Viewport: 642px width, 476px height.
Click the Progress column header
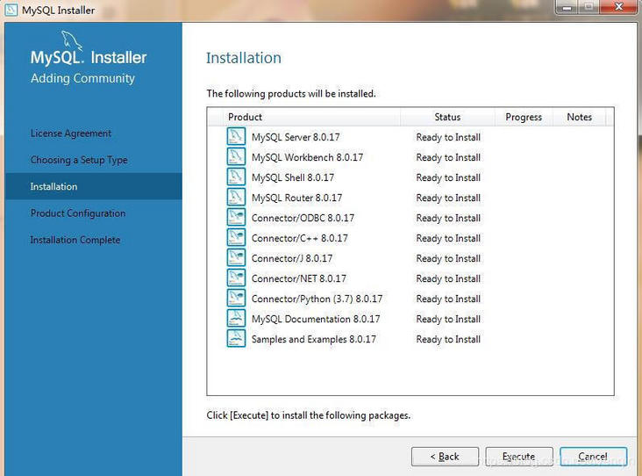[x=524, y=117]
